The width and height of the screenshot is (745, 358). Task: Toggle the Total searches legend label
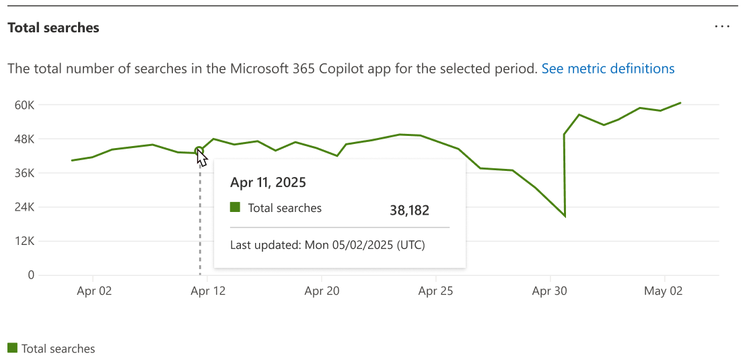[x=59, y=349]
